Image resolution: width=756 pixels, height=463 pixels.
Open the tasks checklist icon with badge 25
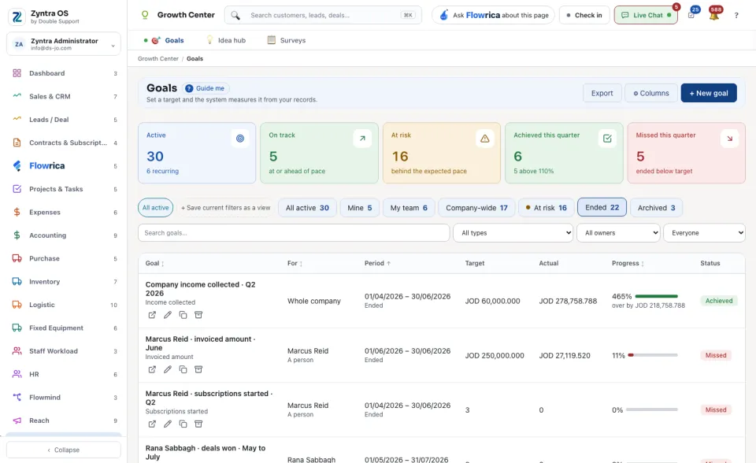click(x=691, y=16)
